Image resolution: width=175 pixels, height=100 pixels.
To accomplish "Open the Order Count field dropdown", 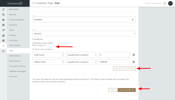I will tap(48, 55).
